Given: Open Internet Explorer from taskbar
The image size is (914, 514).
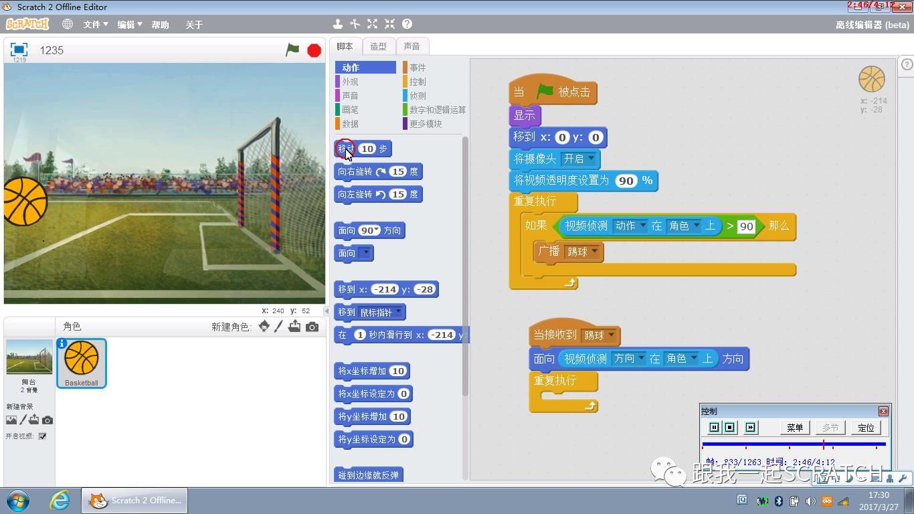Looking at the screenshot, I should point(60,500).
